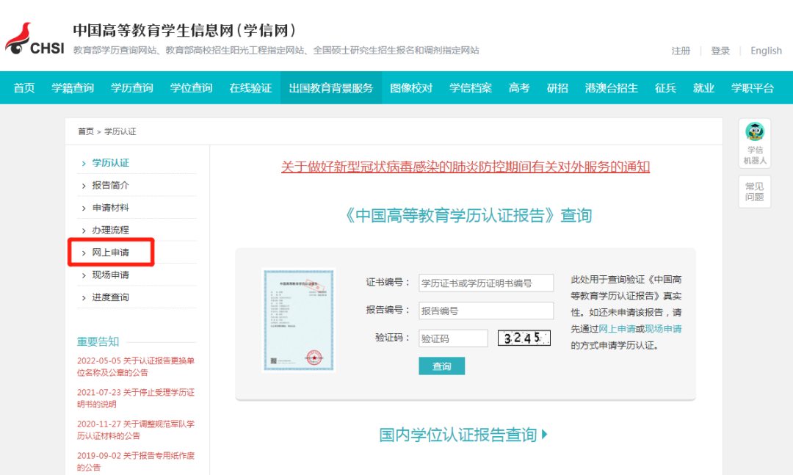
Task: Open 学历查询 in the navigation bar
Action: coord(132,88)
